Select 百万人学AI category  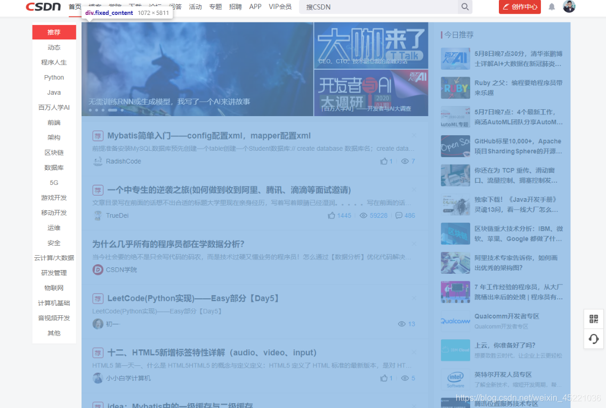(x=54, y=108)
